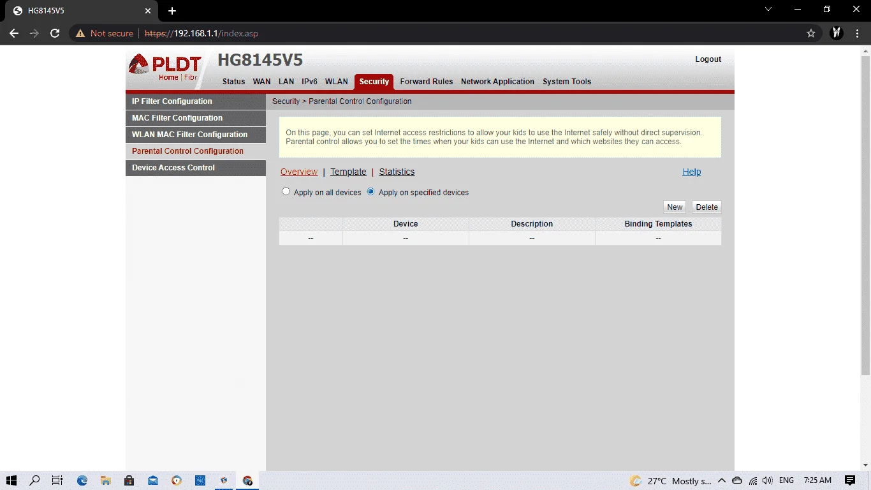The width and height of the screenshot is (871, 490).
Task: Open the tab search chevron in title bar
Action: click(768, 10)
